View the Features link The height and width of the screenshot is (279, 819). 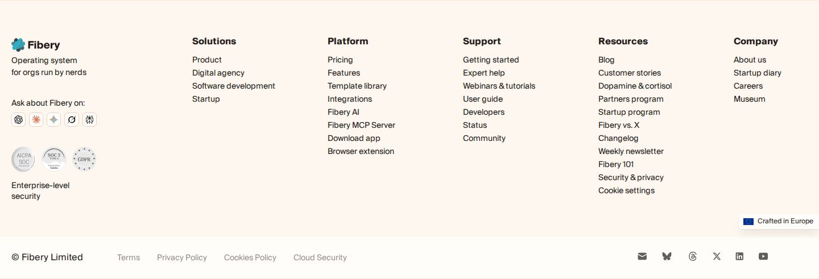pyautogui.click(x=344, y=73)
